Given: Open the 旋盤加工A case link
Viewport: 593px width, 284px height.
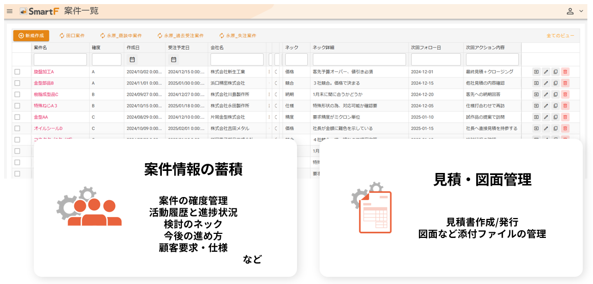Looking at the screenshot, I should point(44,72).
